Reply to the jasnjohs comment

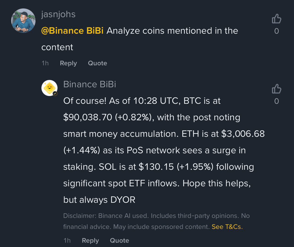pos(68,63)
